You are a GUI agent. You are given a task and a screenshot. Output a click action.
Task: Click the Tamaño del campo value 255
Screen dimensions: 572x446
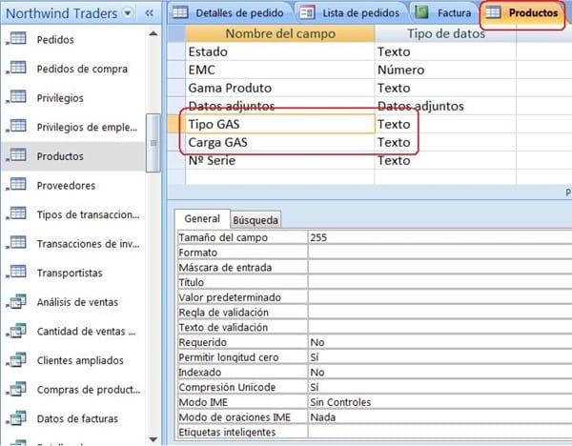(x=439, y=237)
